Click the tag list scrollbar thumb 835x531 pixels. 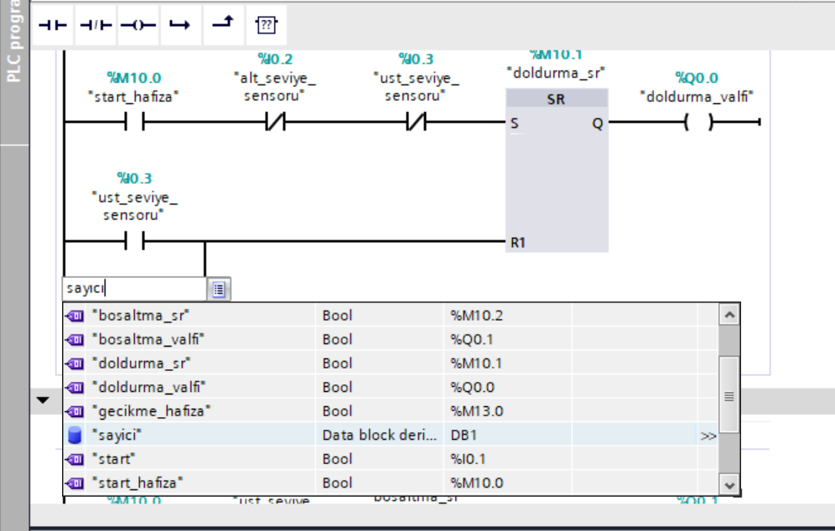pyautogui.click(x=729, y=395)
